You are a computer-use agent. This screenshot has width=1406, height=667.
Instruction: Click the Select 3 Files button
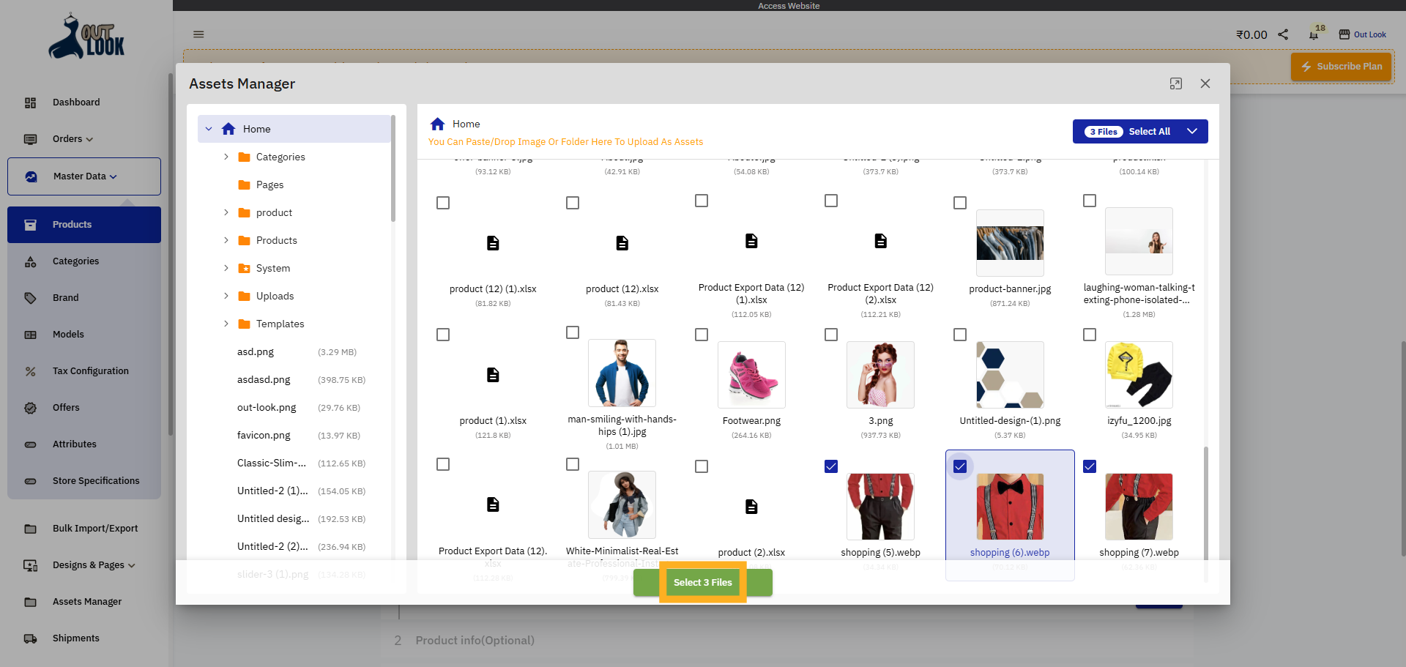703,582
